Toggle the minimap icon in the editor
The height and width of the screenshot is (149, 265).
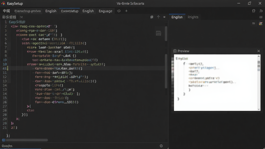158,33
